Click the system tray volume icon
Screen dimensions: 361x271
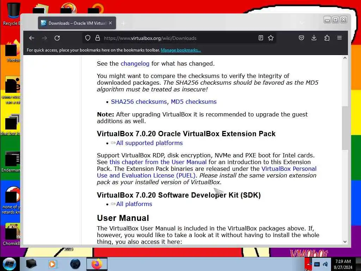coord(325,264)
